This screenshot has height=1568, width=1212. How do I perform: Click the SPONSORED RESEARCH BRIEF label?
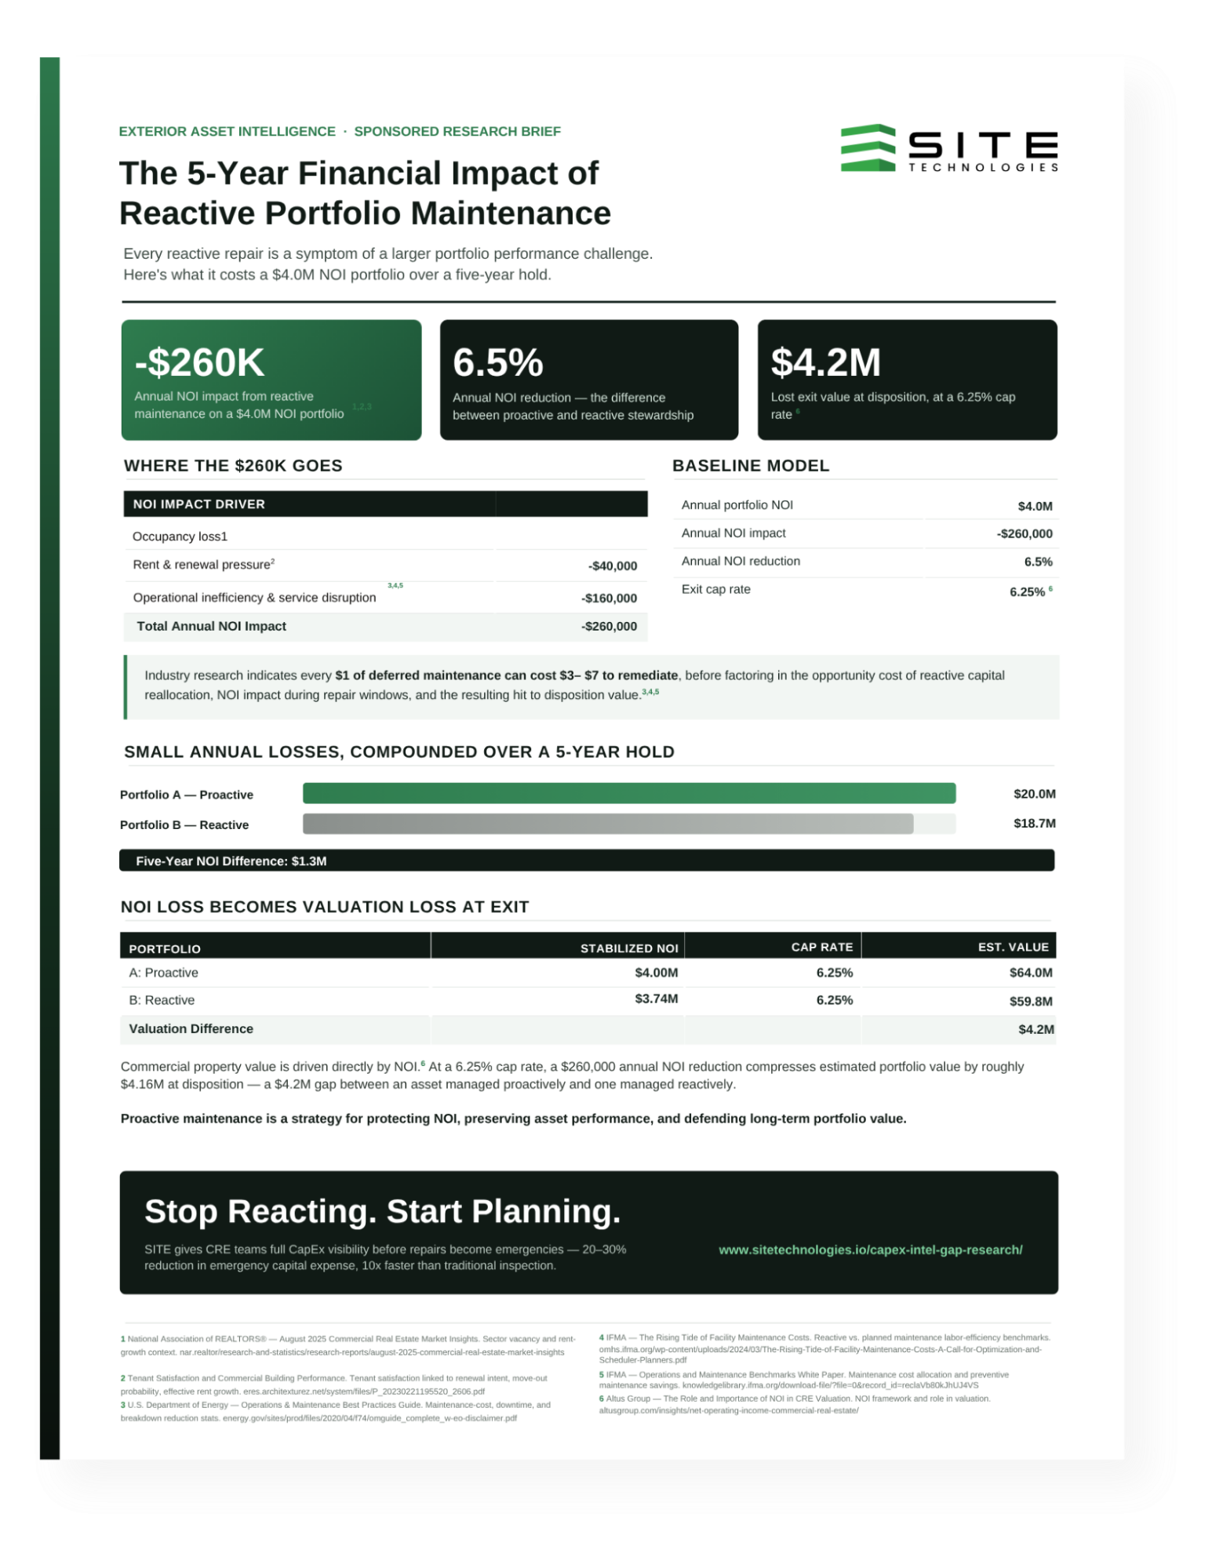pos(457,131)
